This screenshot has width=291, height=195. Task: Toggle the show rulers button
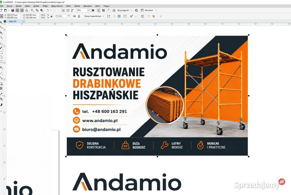(x=99, y=10)
